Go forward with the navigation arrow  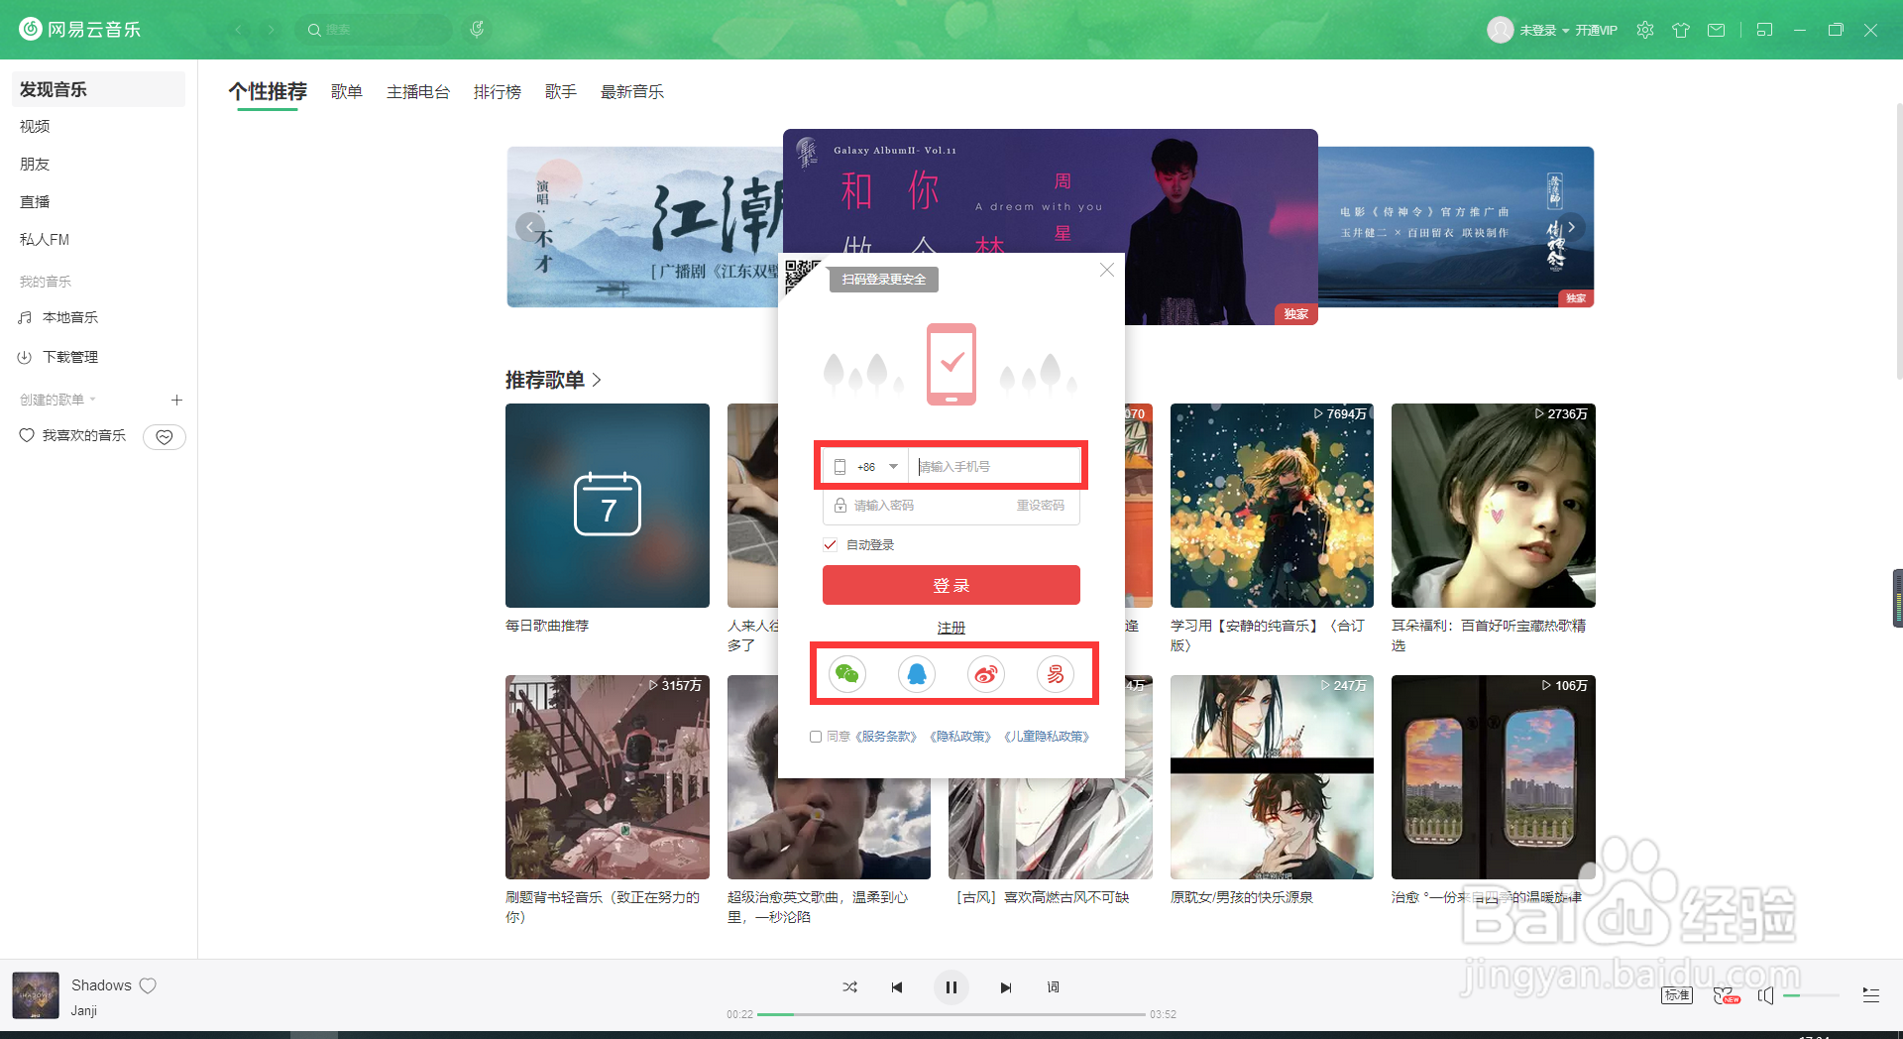271,30
